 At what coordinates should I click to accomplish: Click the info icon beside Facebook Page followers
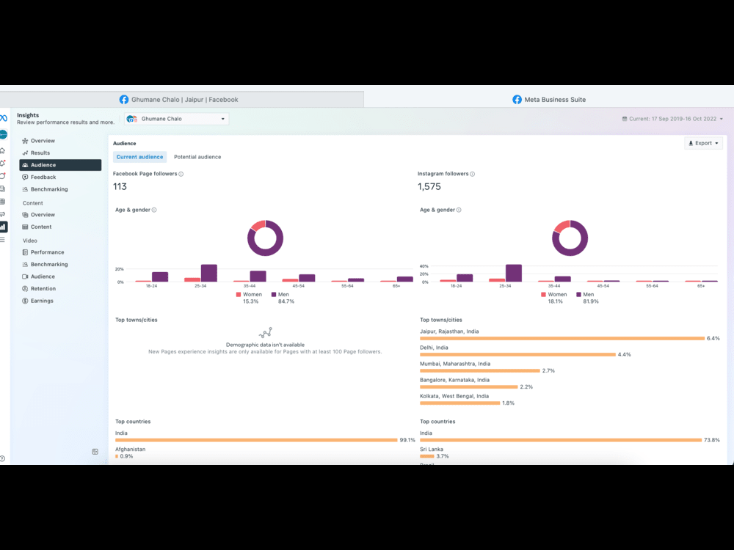tap(181, 174)
